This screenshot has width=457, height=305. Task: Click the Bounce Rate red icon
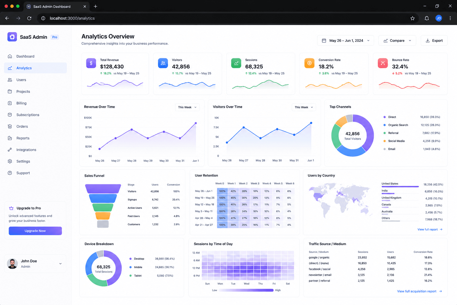(x=383, y=63)
